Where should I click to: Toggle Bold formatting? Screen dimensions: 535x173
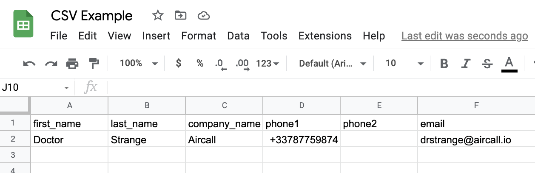[x=444, y=64]
